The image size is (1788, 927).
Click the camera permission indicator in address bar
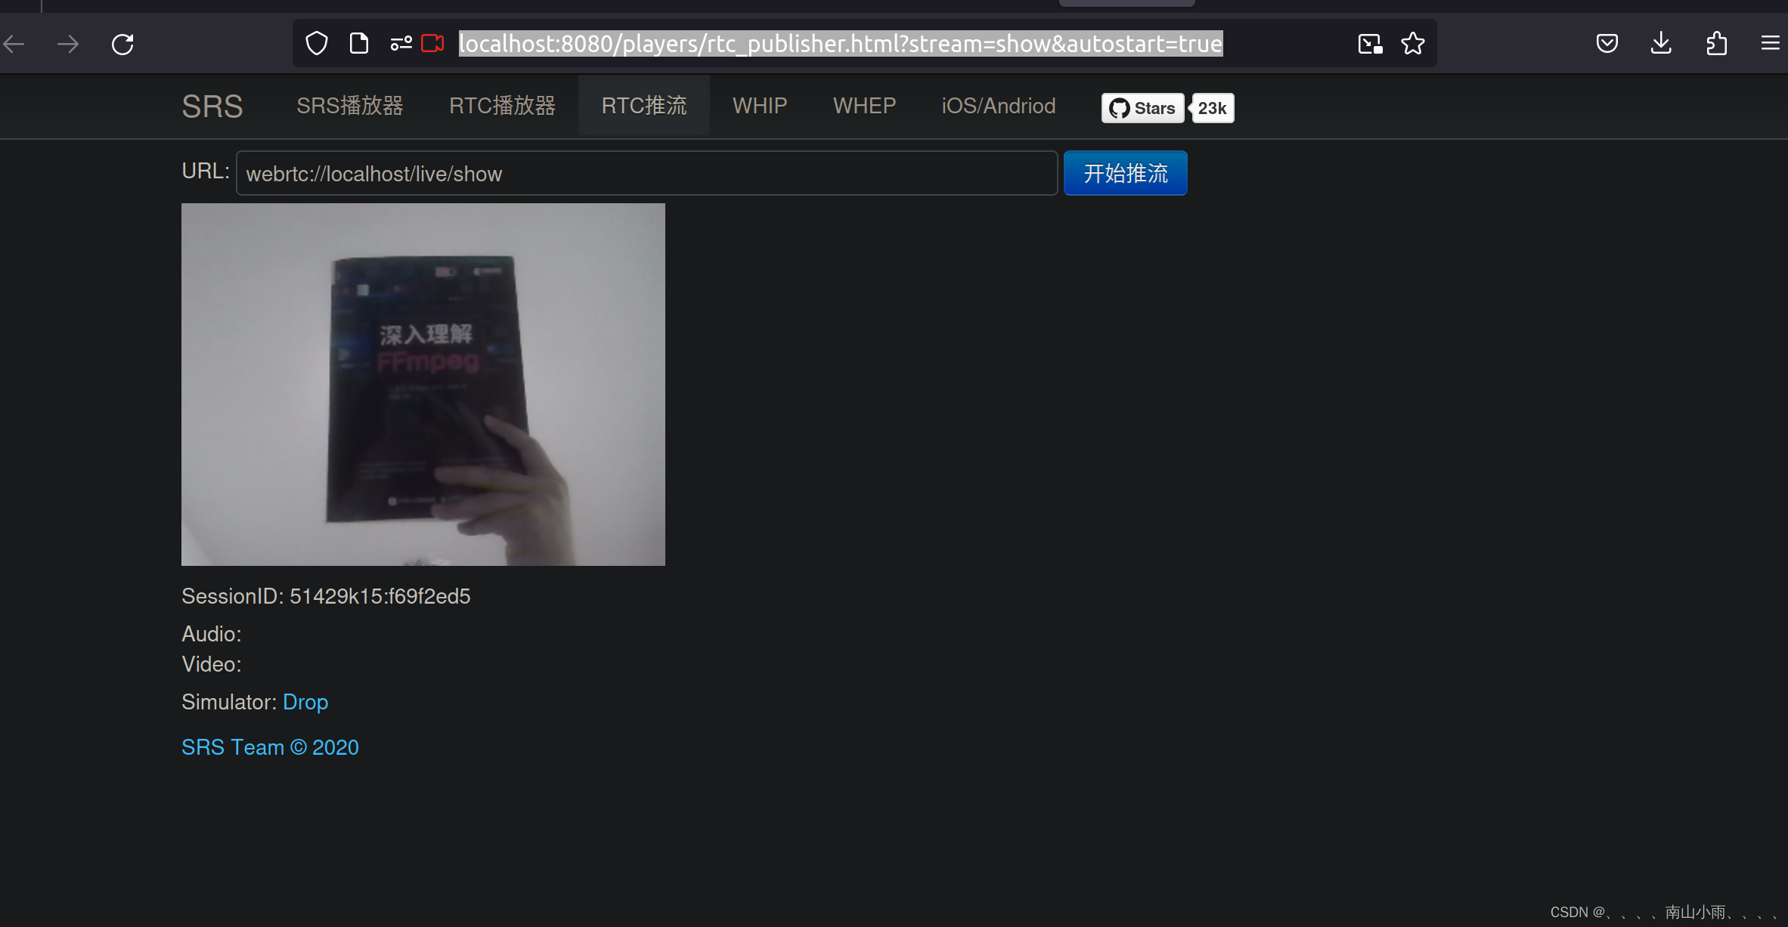[433, 43]
